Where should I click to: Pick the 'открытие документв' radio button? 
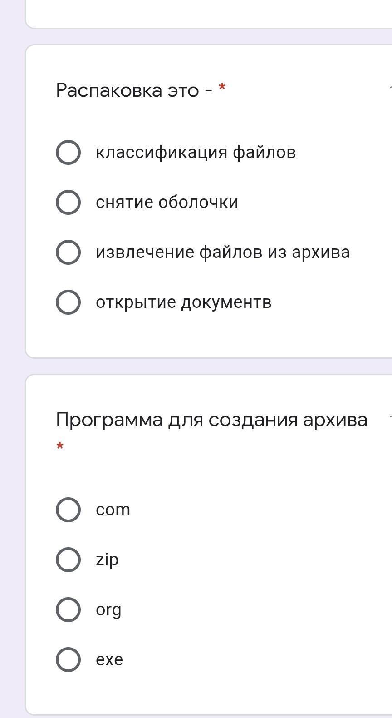[68, 302]
